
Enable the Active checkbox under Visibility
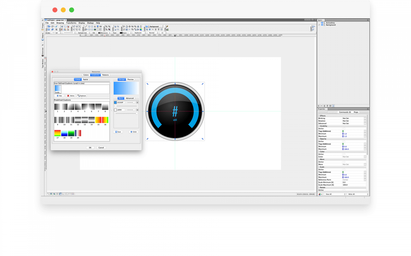pos(344,129)
